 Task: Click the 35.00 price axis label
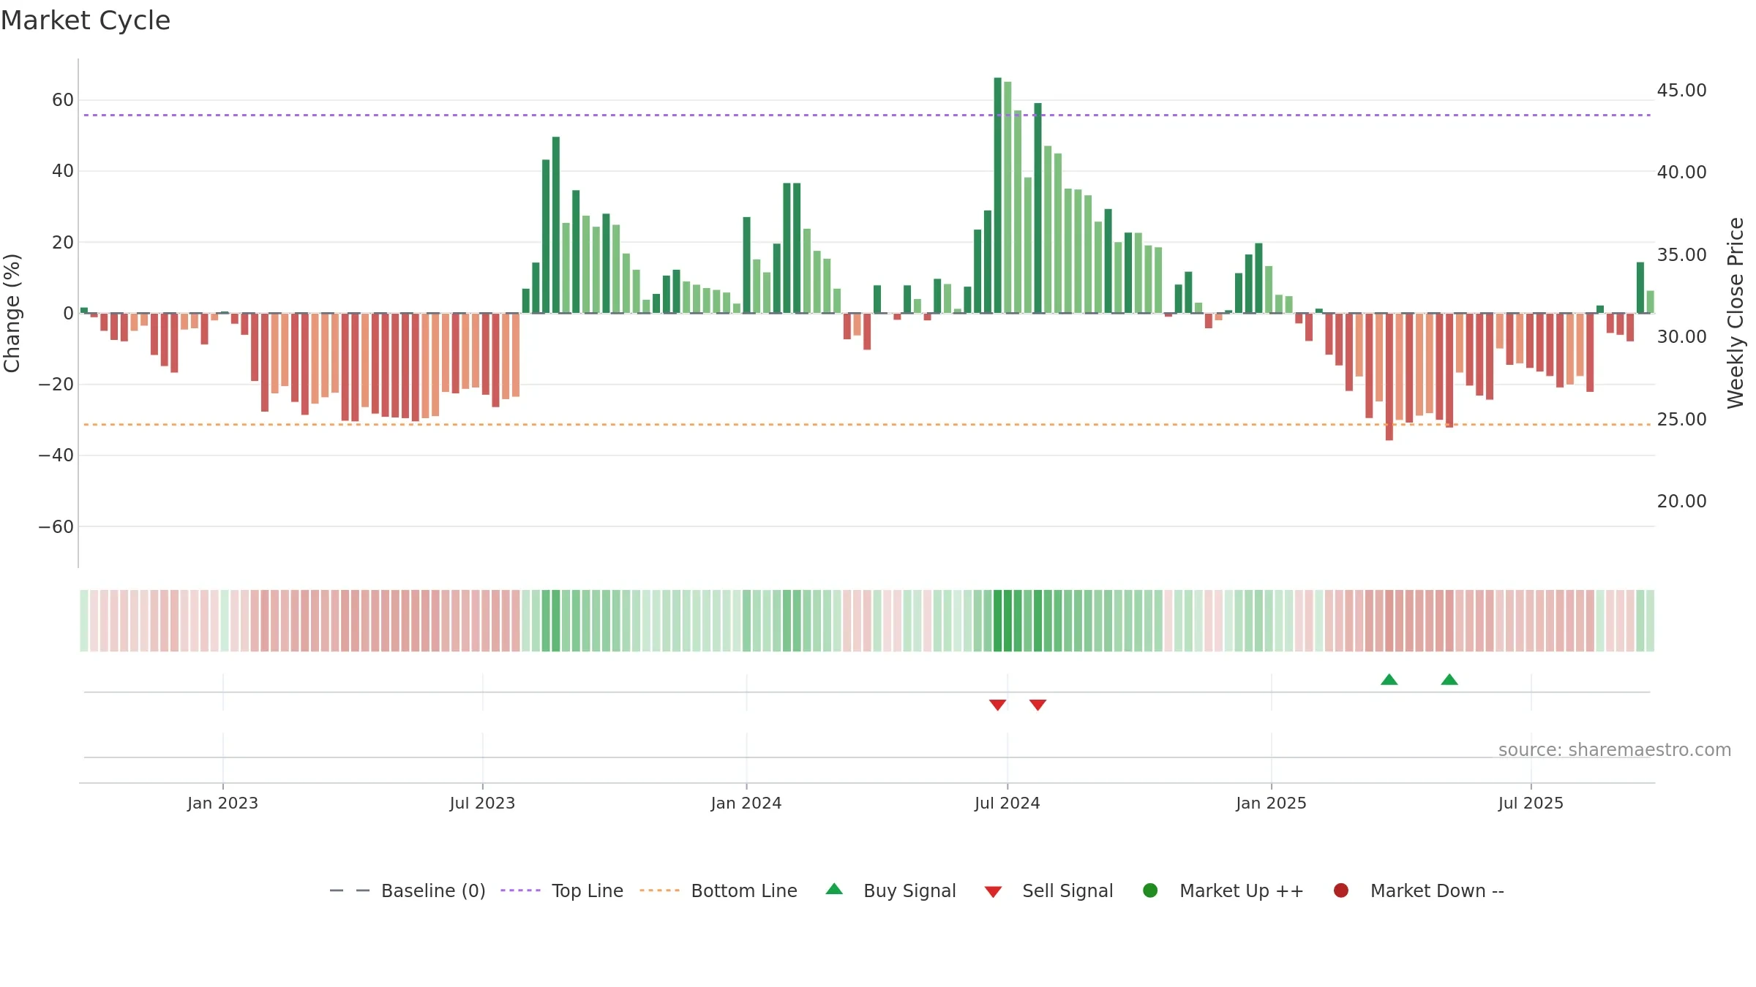coord(1681,254)
